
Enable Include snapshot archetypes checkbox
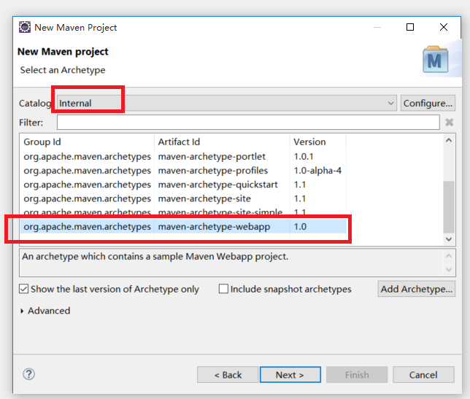[223, 289]
